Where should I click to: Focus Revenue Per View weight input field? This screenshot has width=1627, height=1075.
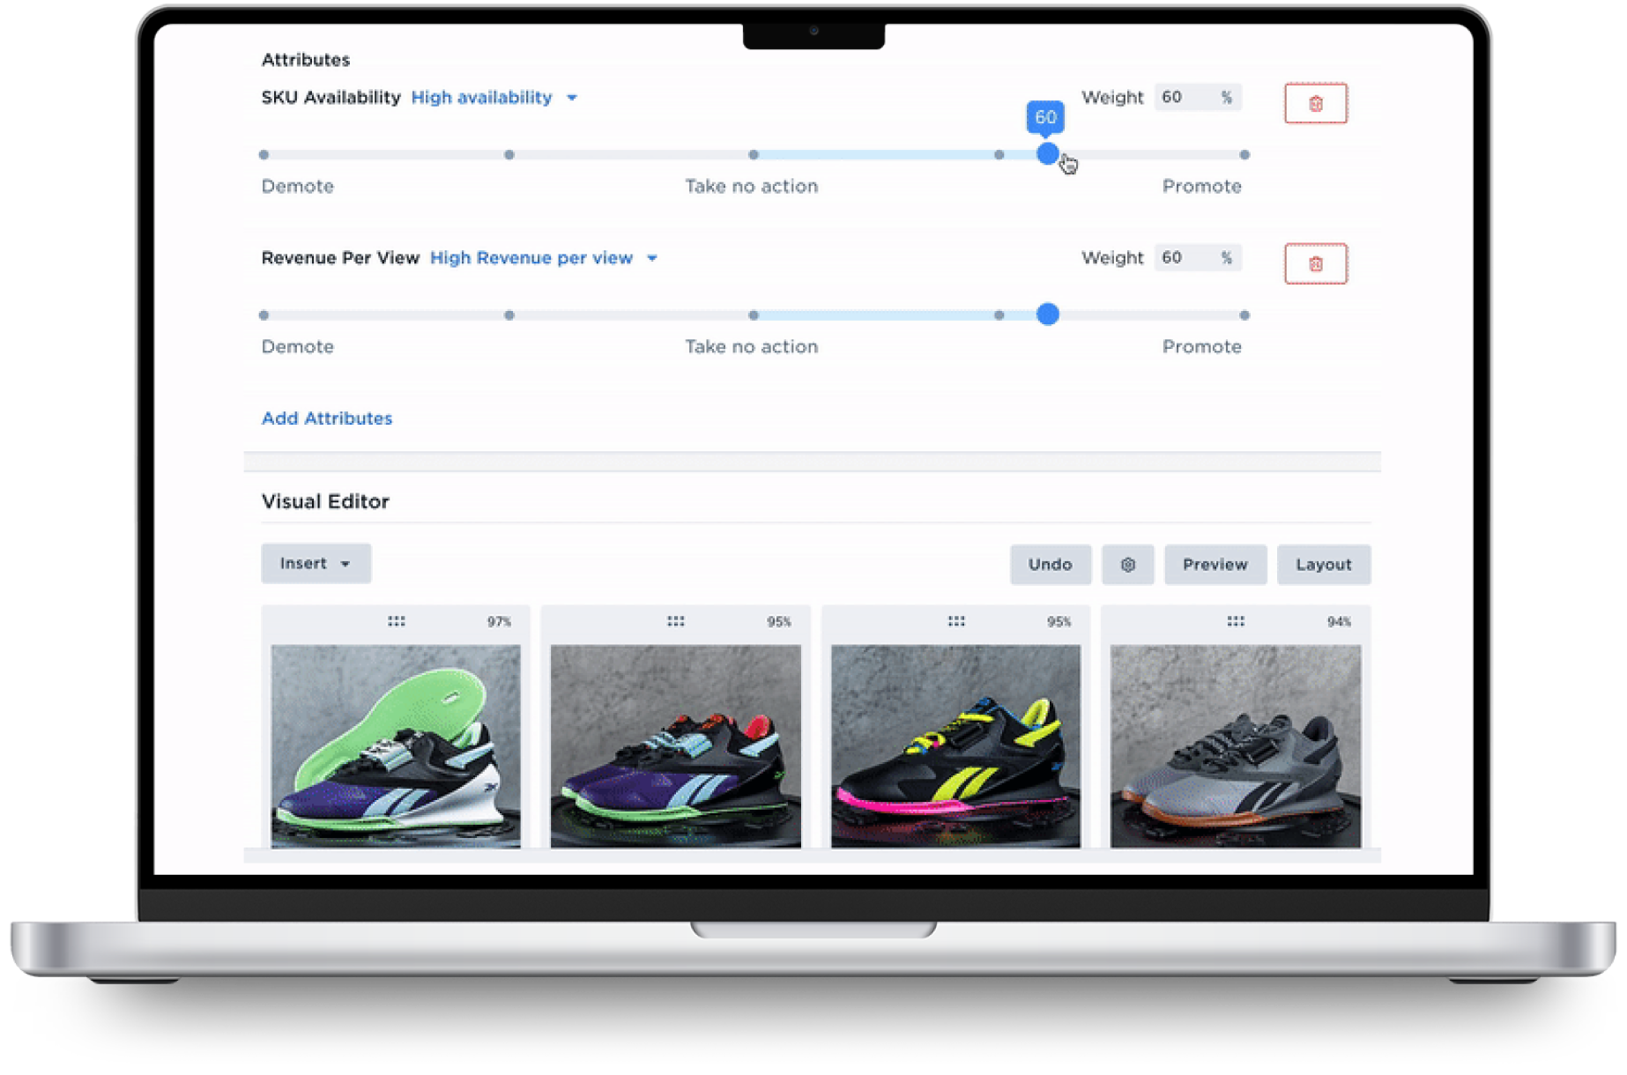(1197, 257)
